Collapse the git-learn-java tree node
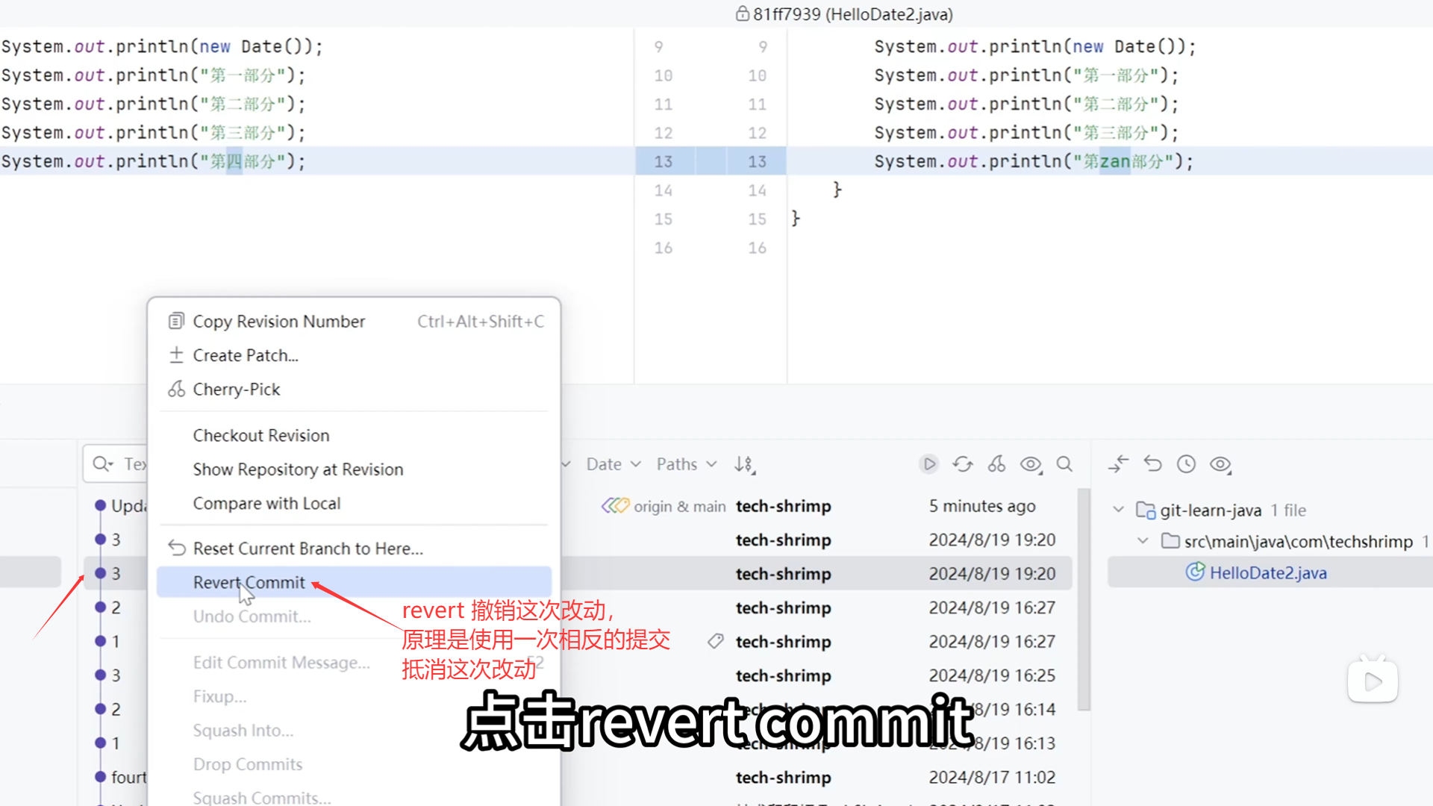This screenshot has width=1433, height=806. tap(1118, 510)
